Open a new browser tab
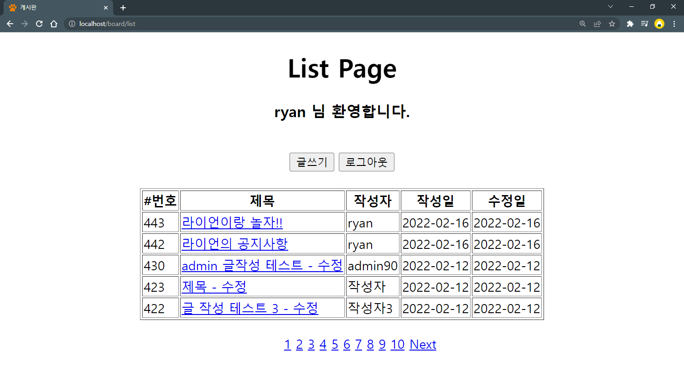Screen dimensions: 684x392 point(123,7)
